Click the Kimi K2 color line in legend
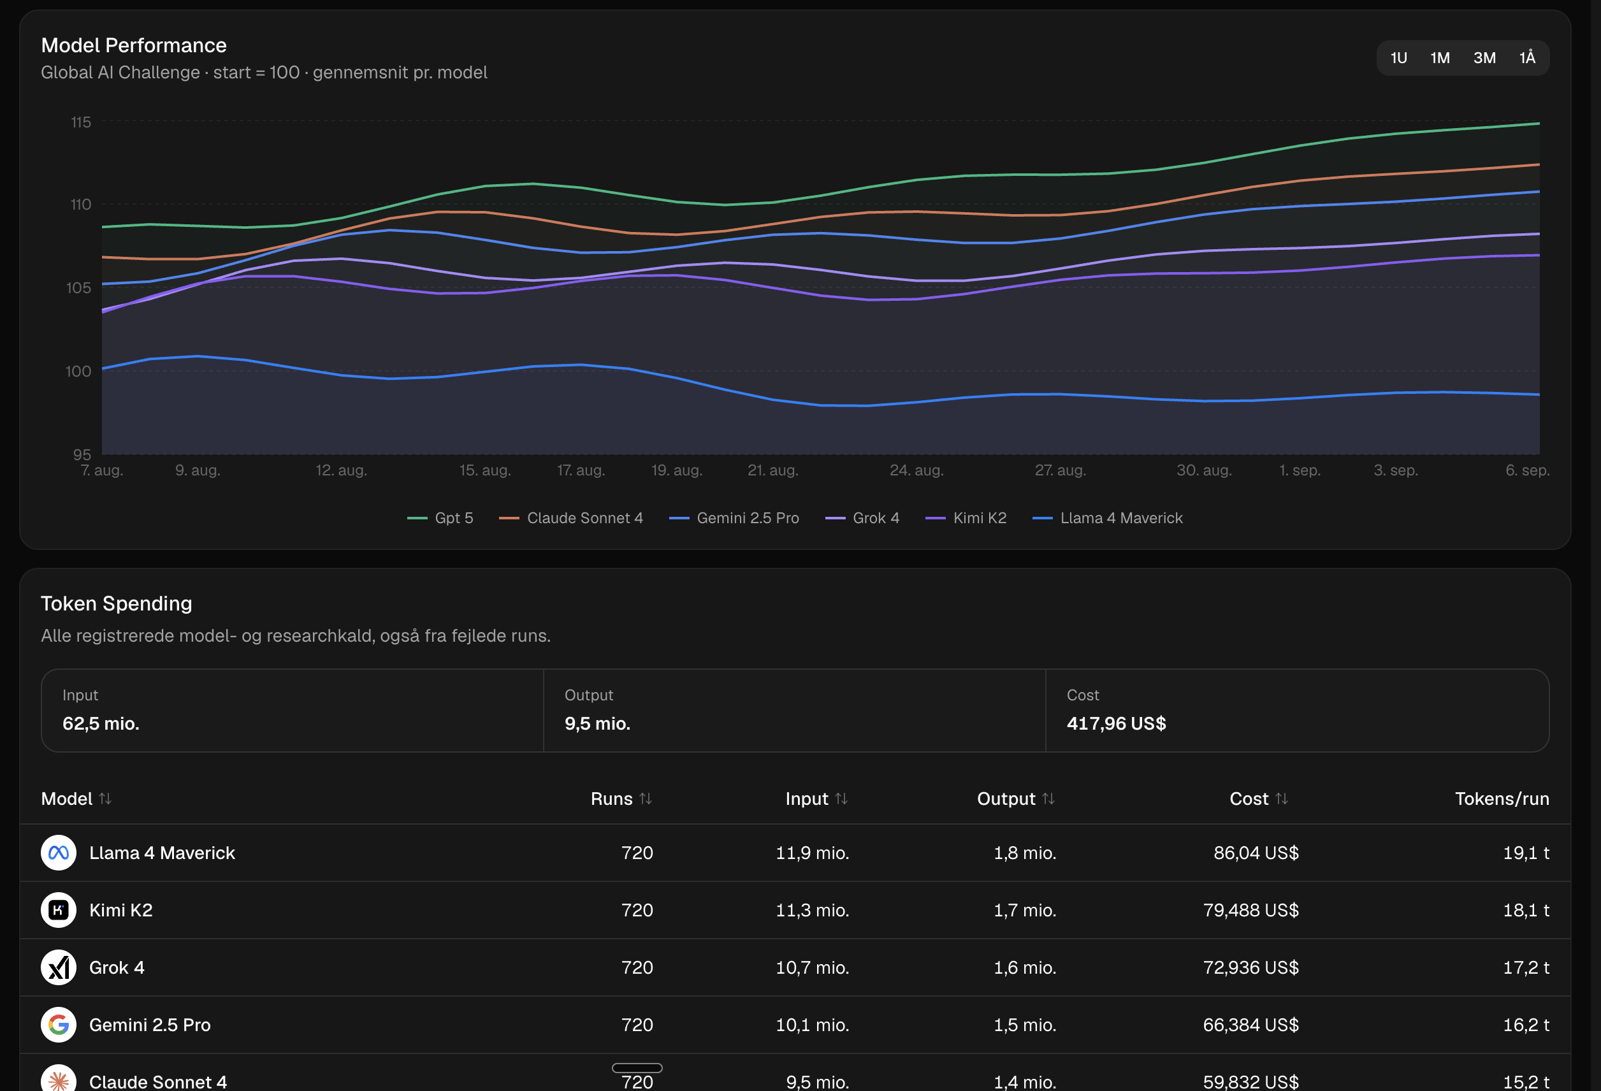The height and width of the screenshot is (1091, 1601). [936, 518]
